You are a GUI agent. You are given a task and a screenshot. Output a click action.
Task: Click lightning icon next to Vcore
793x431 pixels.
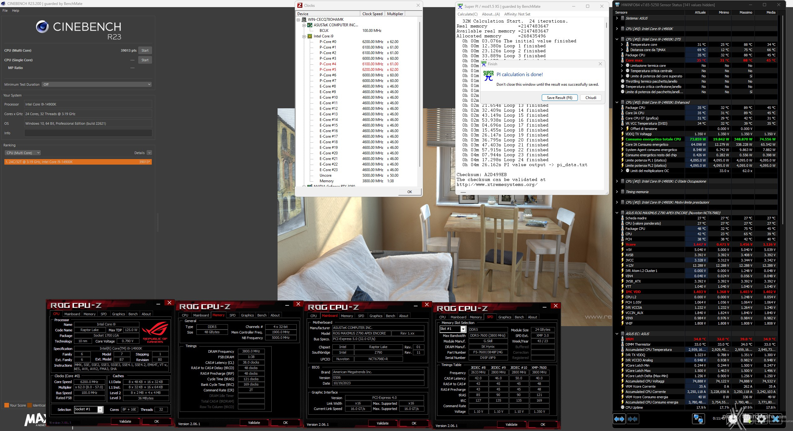click(x=622, y=244)
